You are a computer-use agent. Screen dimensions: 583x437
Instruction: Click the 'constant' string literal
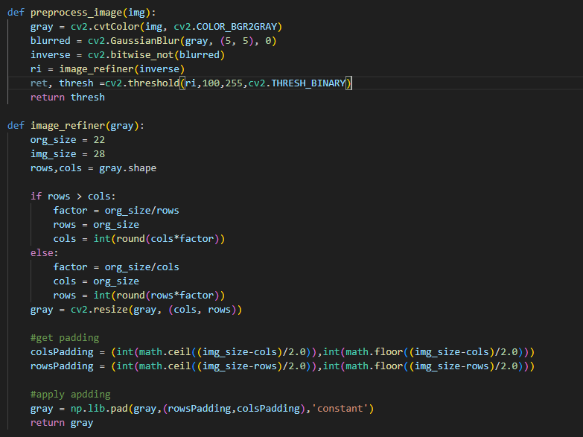[x=342, y=409]
